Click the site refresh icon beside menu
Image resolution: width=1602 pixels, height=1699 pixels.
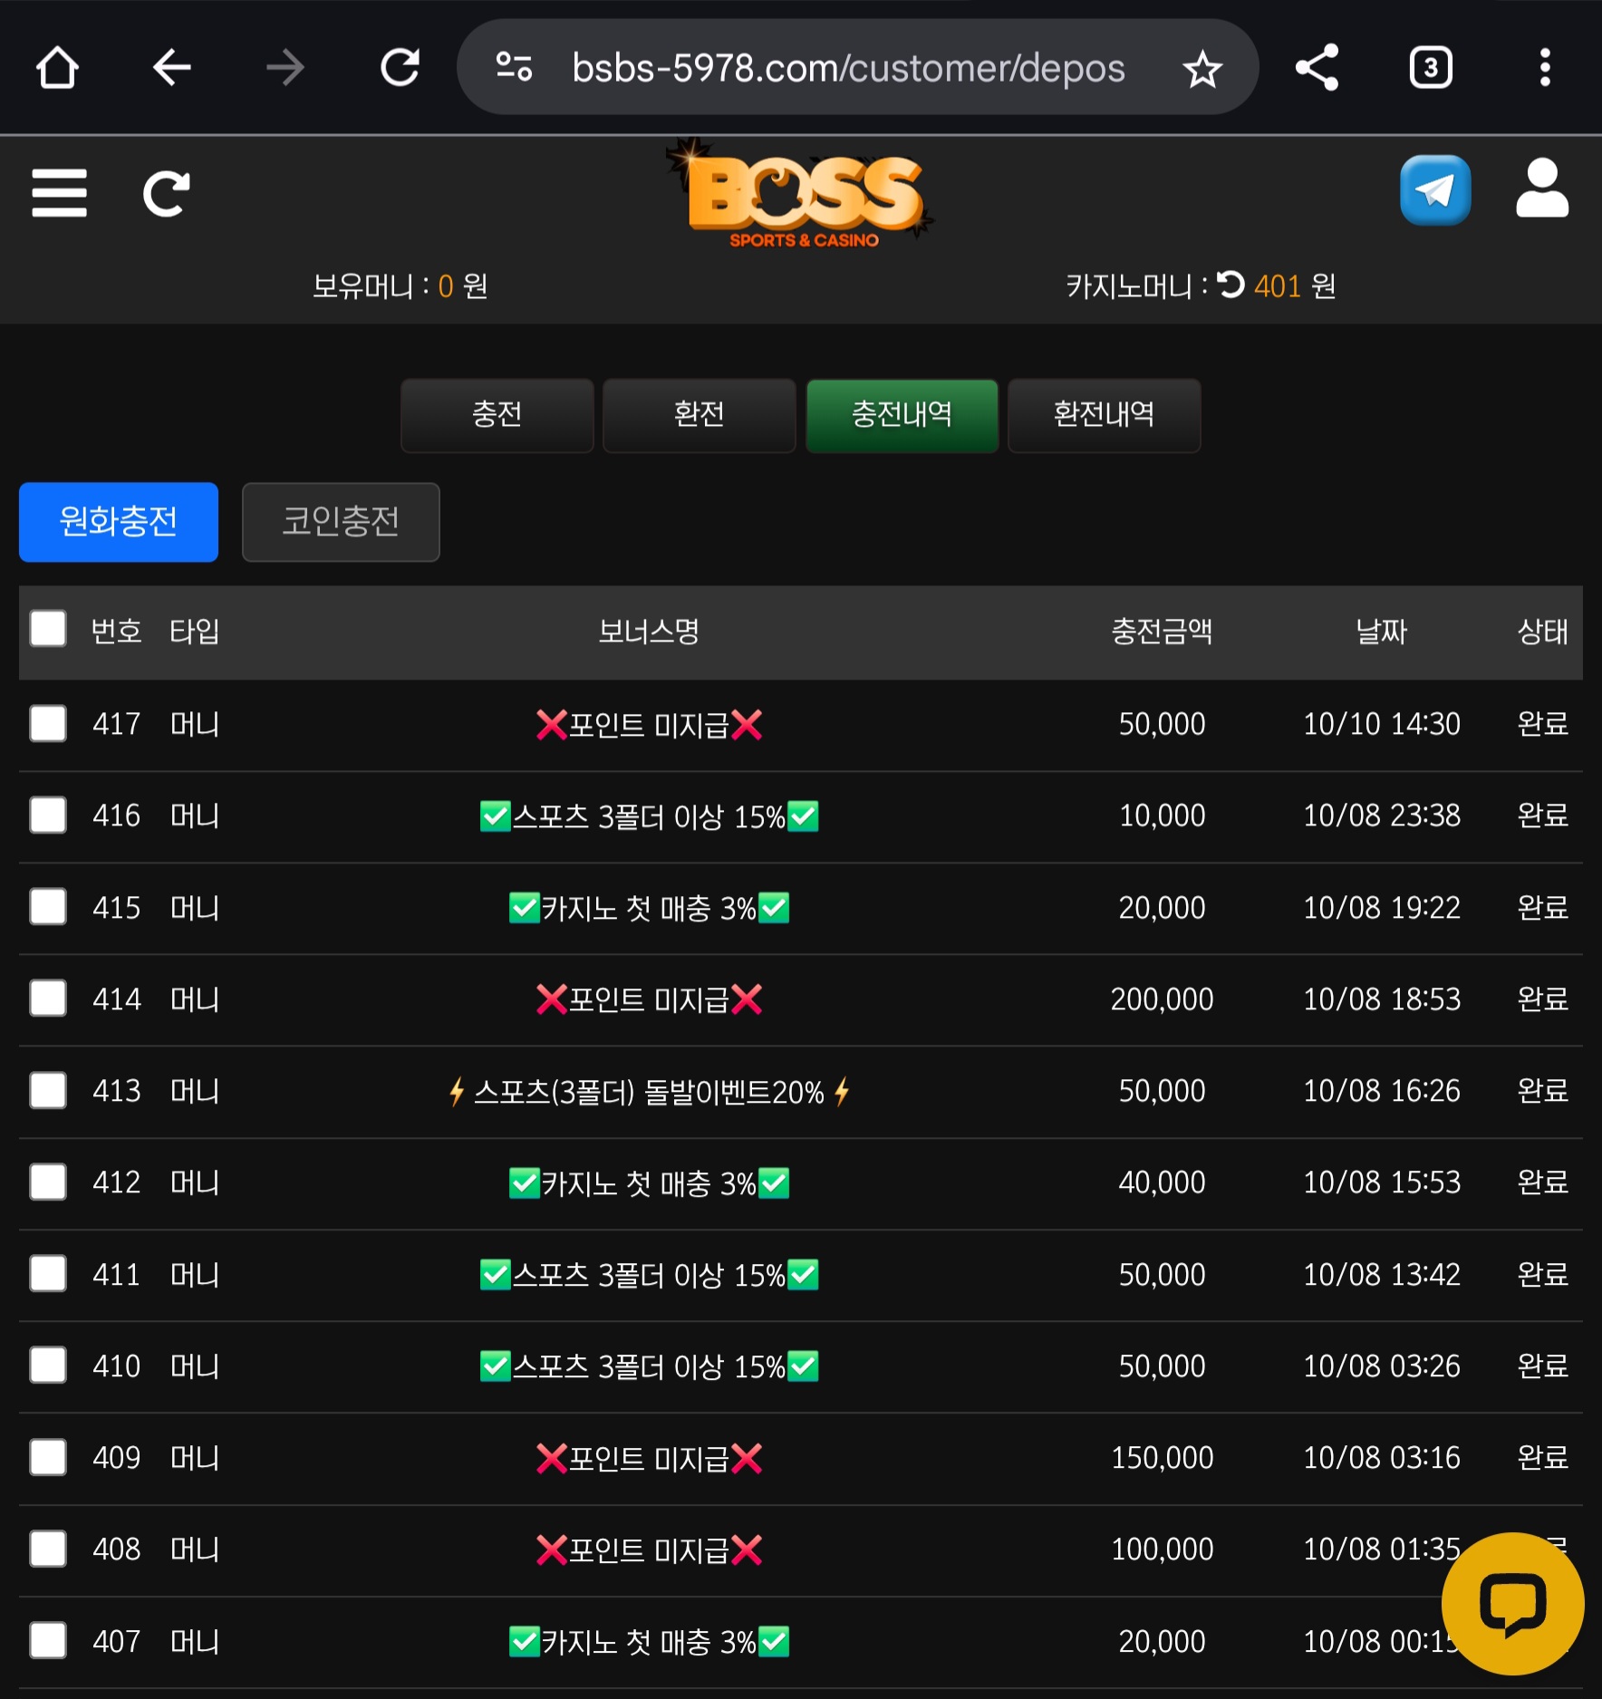pyautogui.click(x=167, y=193)
